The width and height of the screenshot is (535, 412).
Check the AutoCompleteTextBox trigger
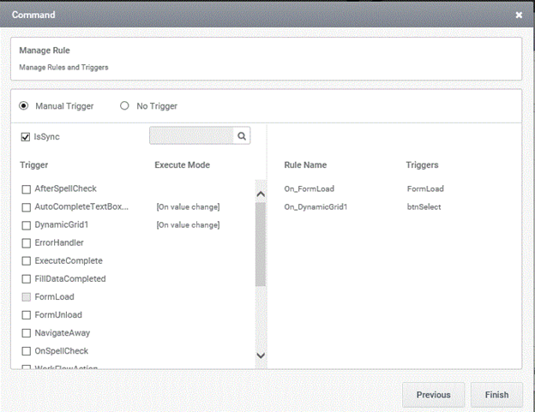point(27,207)
